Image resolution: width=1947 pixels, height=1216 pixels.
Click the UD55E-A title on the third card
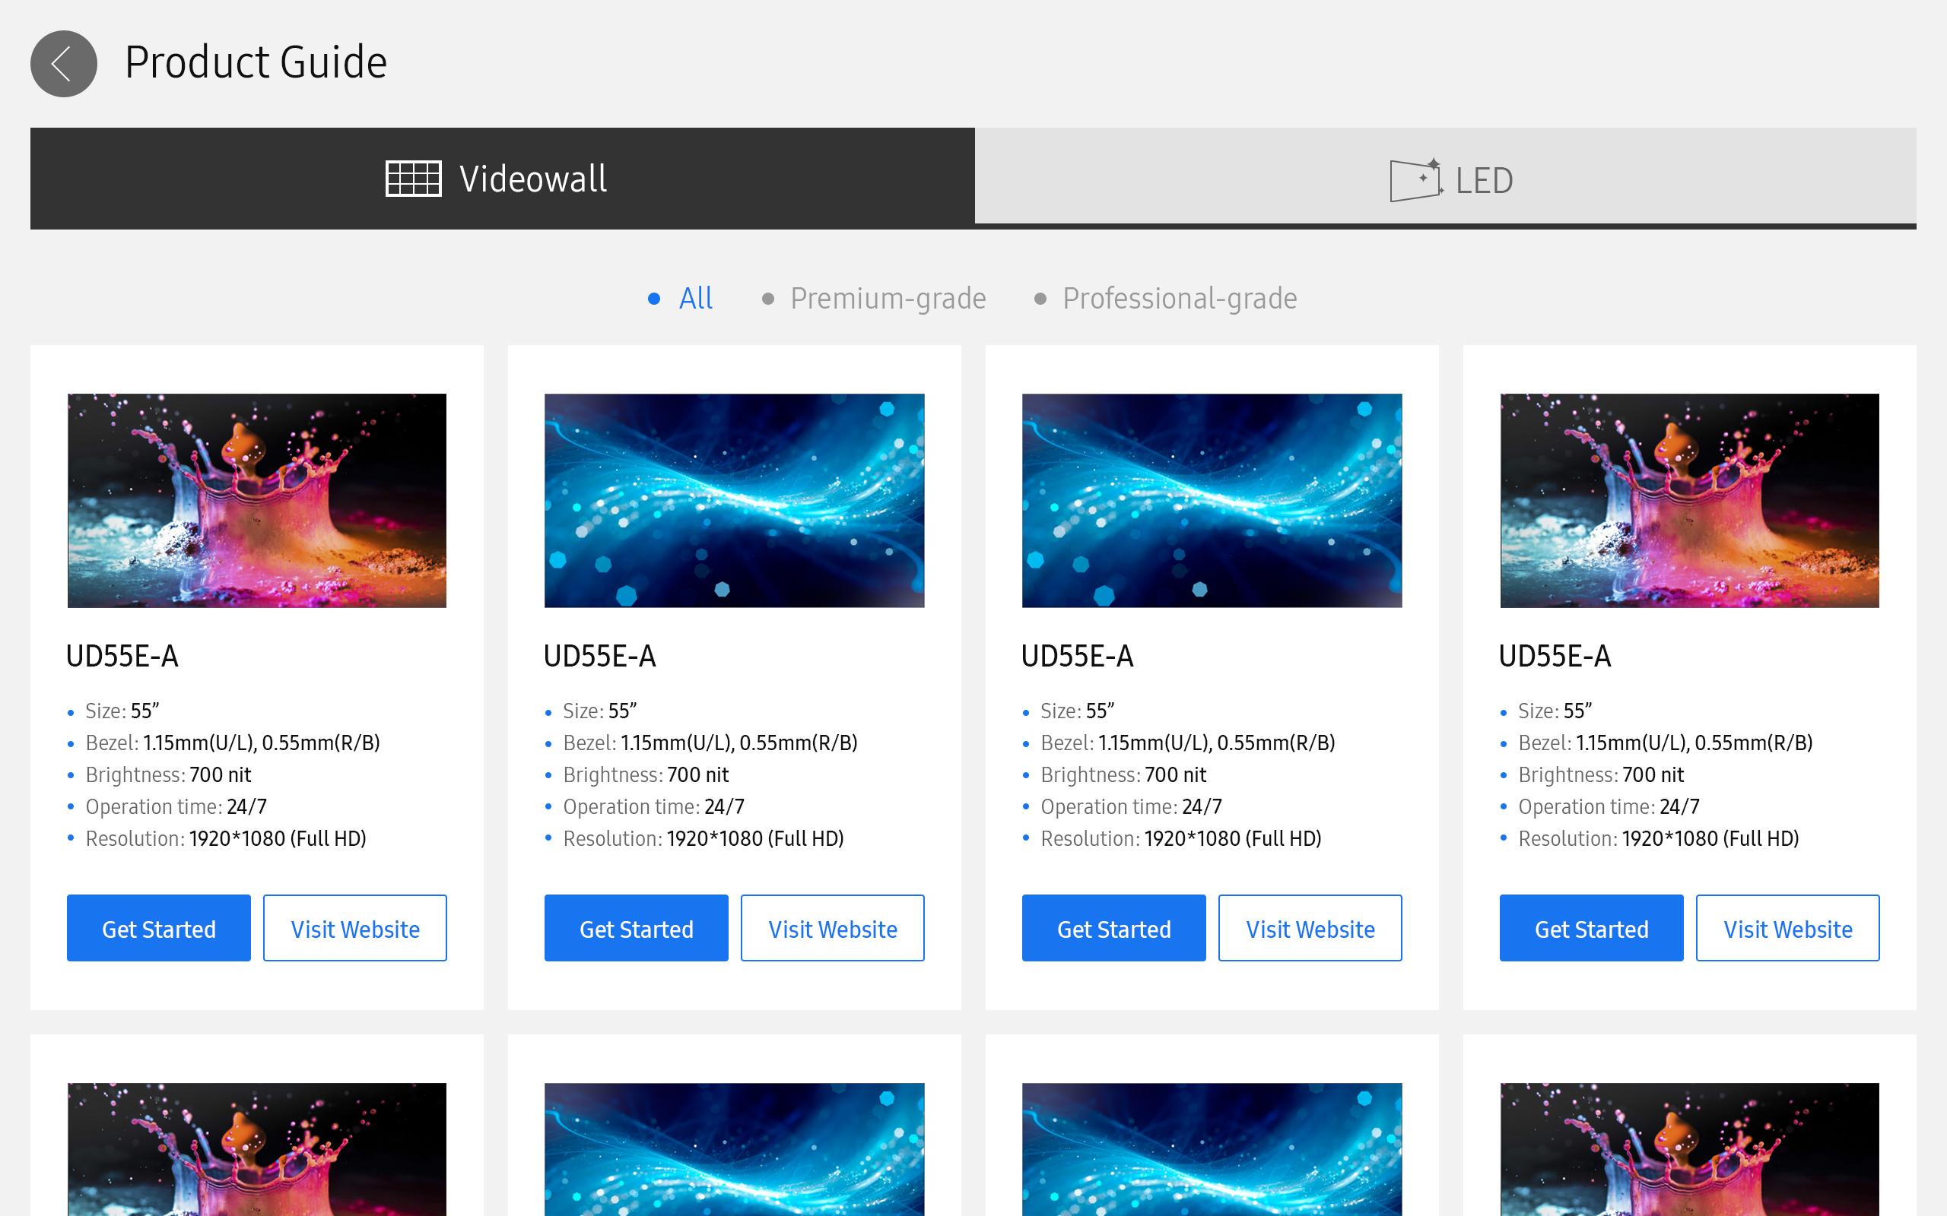pyautogui.click(x=1077, y=656)
